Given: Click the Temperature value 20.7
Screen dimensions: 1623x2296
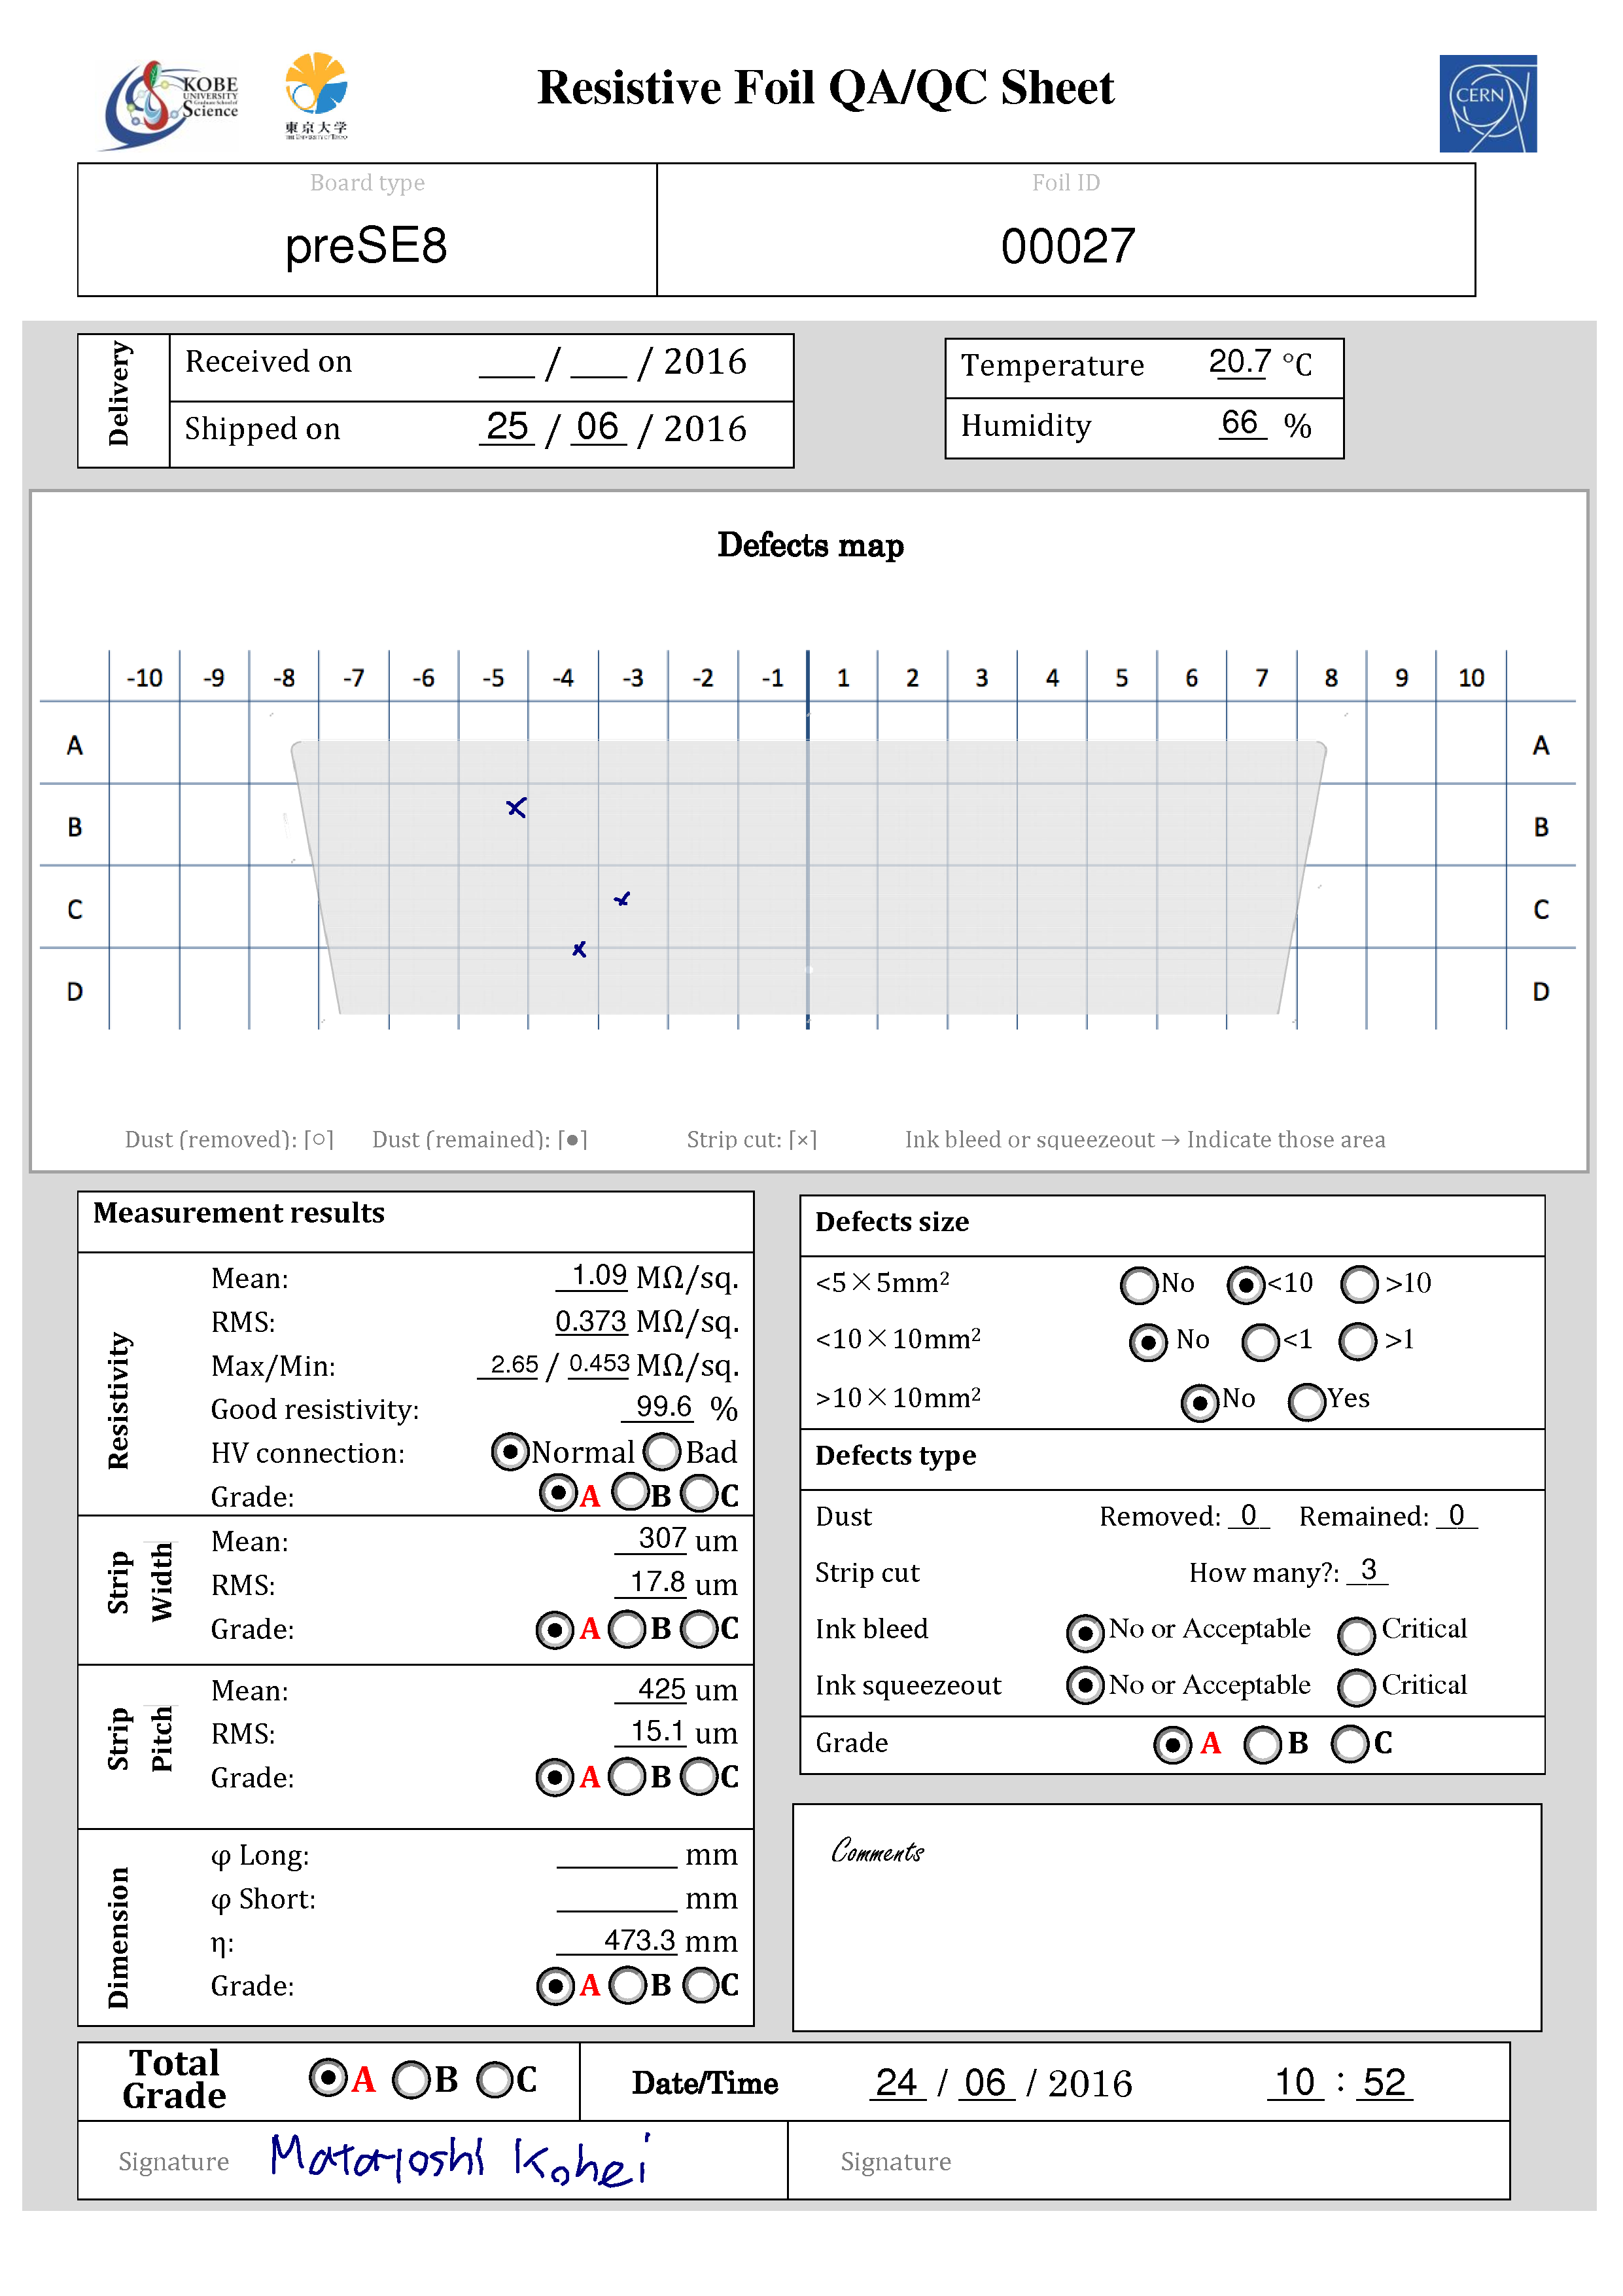Looking at the screenshot, I should (1239, 361).
